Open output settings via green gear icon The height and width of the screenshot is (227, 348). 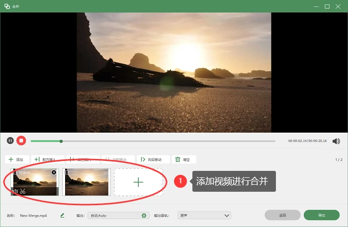[144, 216]
